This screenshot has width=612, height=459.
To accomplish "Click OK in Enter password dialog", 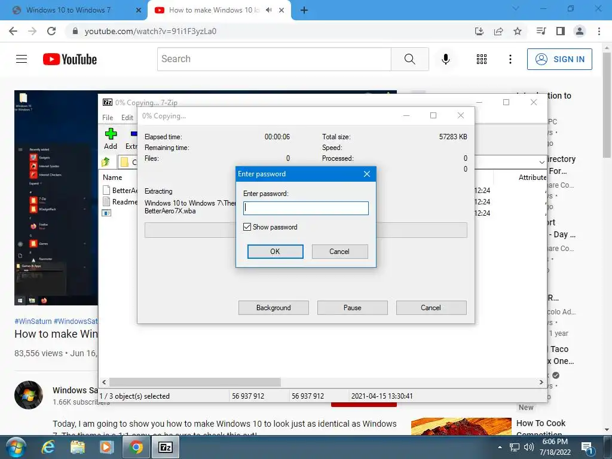I will click(275, 252).
